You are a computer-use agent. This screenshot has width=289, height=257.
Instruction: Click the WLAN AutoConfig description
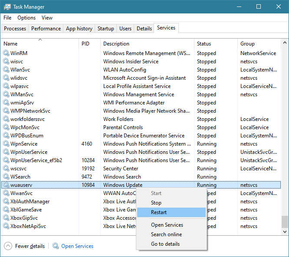[125, 70]
